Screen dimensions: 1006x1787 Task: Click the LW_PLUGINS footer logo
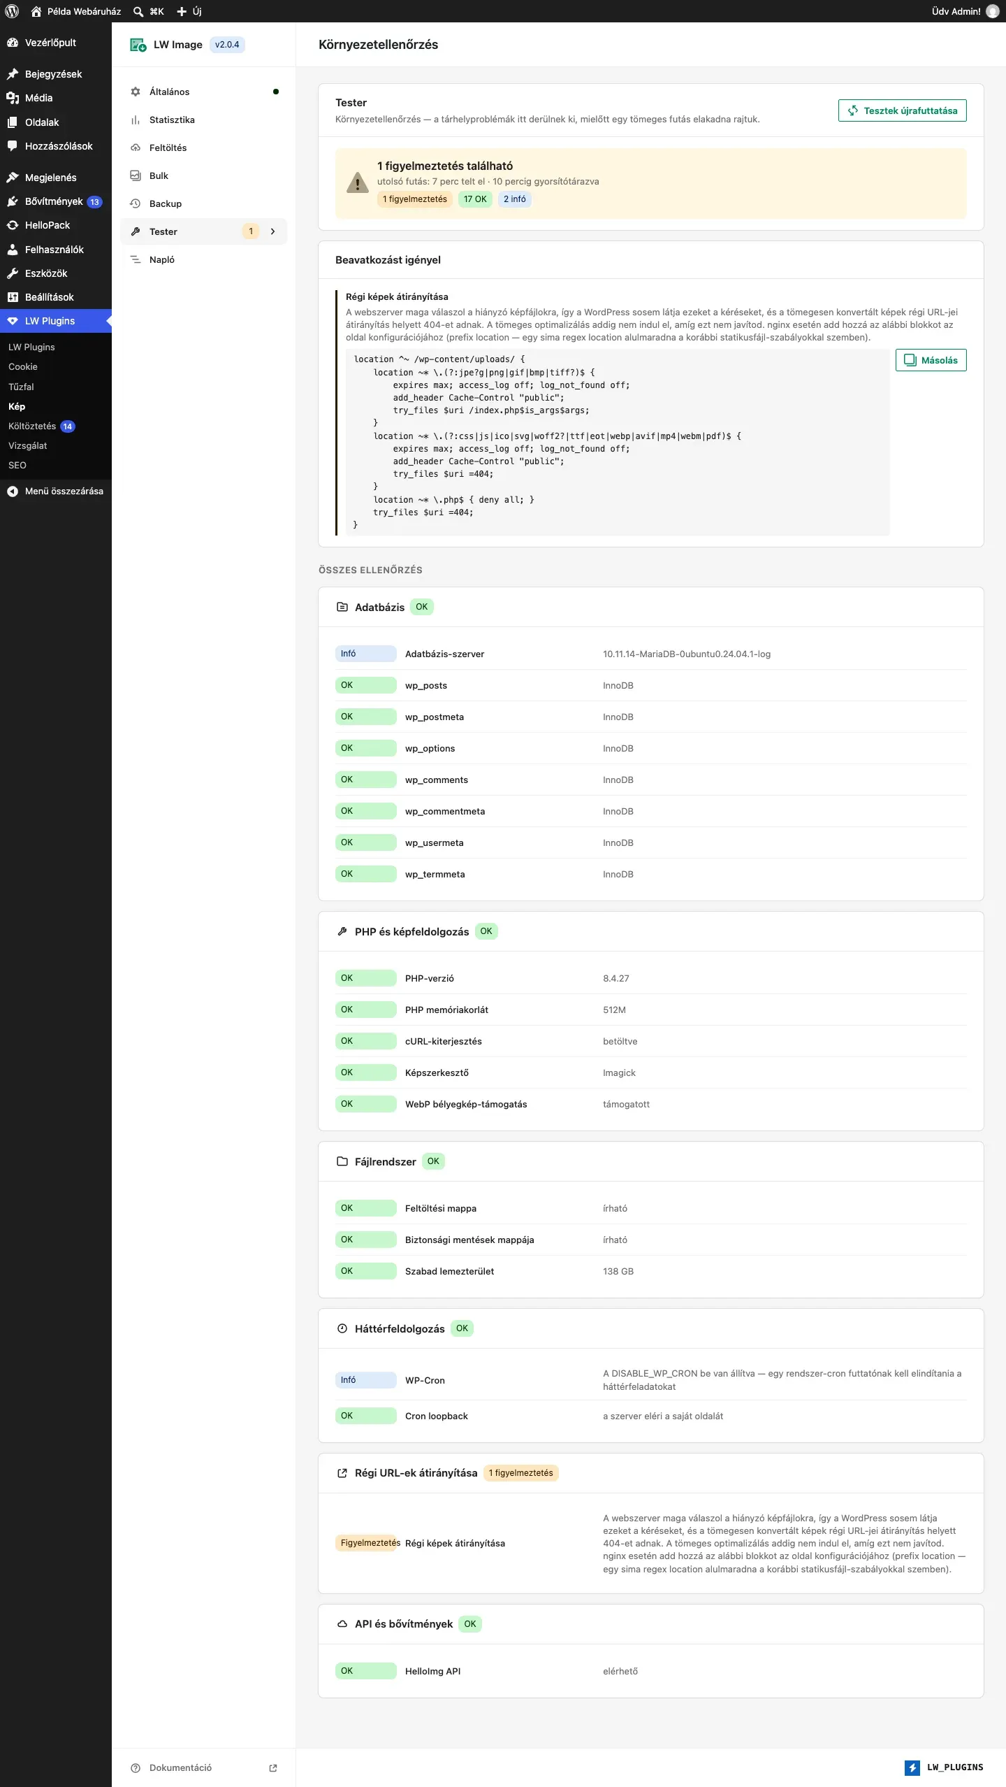(944, 1767)
